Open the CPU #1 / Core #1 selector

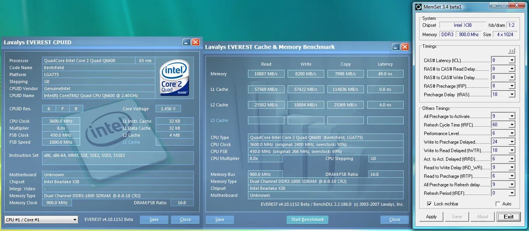[x=41, y=220]
